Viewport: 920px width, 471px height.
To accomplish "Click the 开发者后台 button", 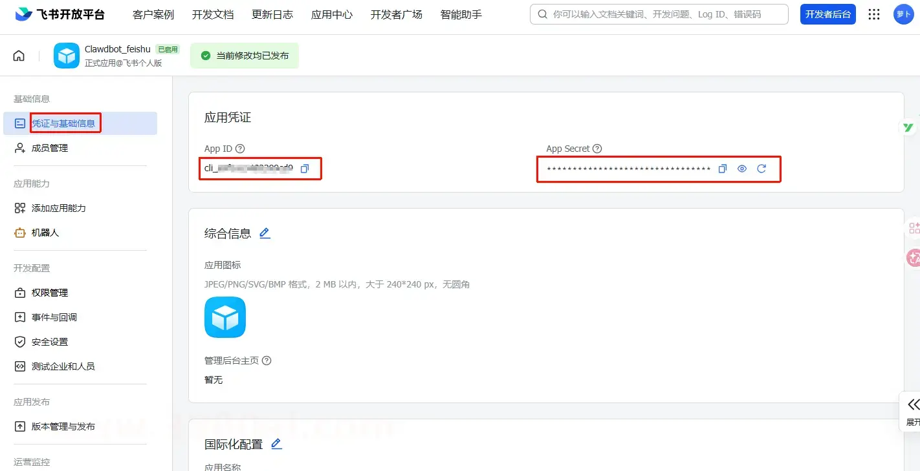I will [827, 14].
